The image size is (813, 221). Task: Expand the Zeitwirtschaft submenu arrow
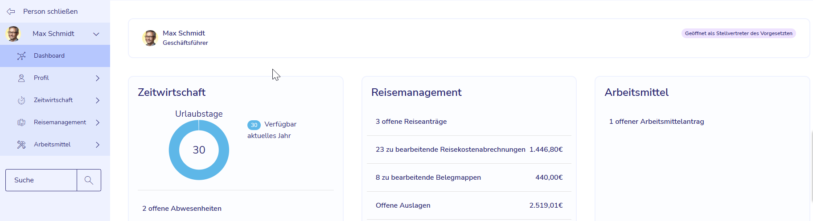point(98,100)
